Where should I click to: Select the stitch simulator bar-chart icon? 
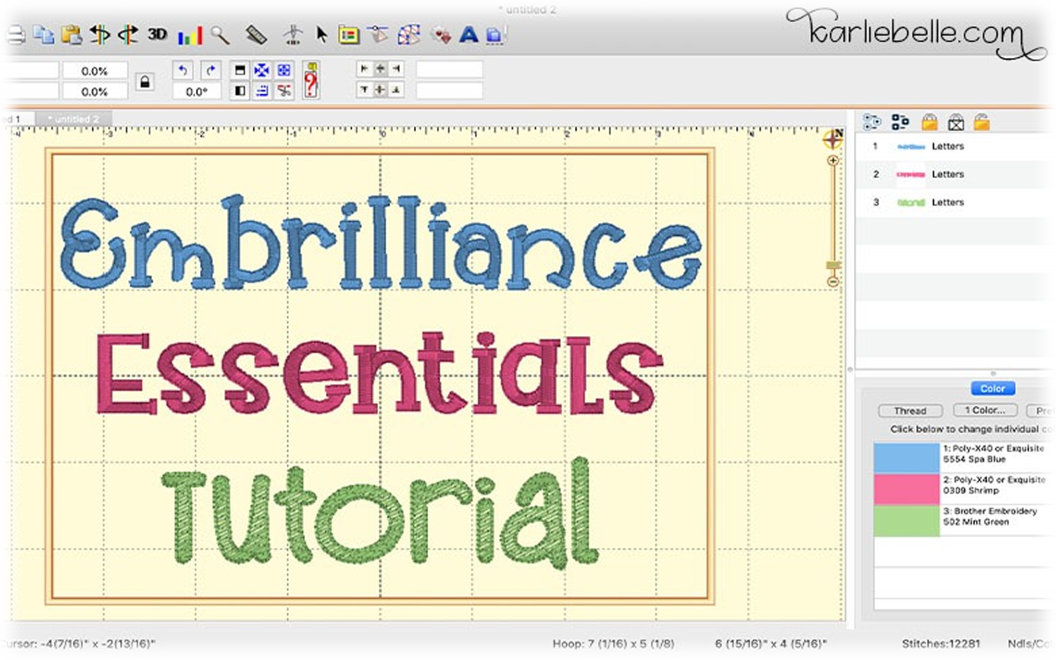click(x=190, y=34)
